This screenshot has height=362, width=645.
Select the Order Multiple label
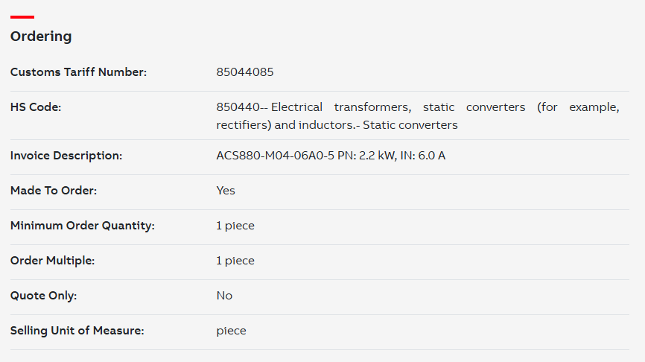coord(52,261)
